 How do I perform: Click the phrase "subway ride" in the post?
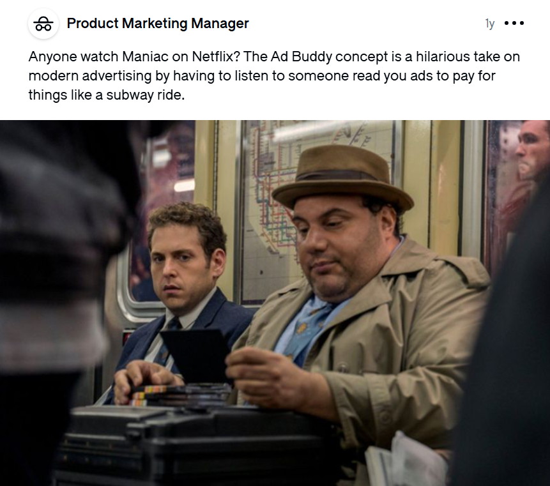(x=145, y=95)
